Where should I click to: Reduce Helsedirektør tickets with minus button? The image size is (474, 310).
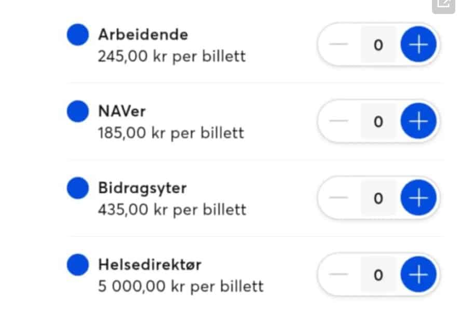click(x=339, y=275)
